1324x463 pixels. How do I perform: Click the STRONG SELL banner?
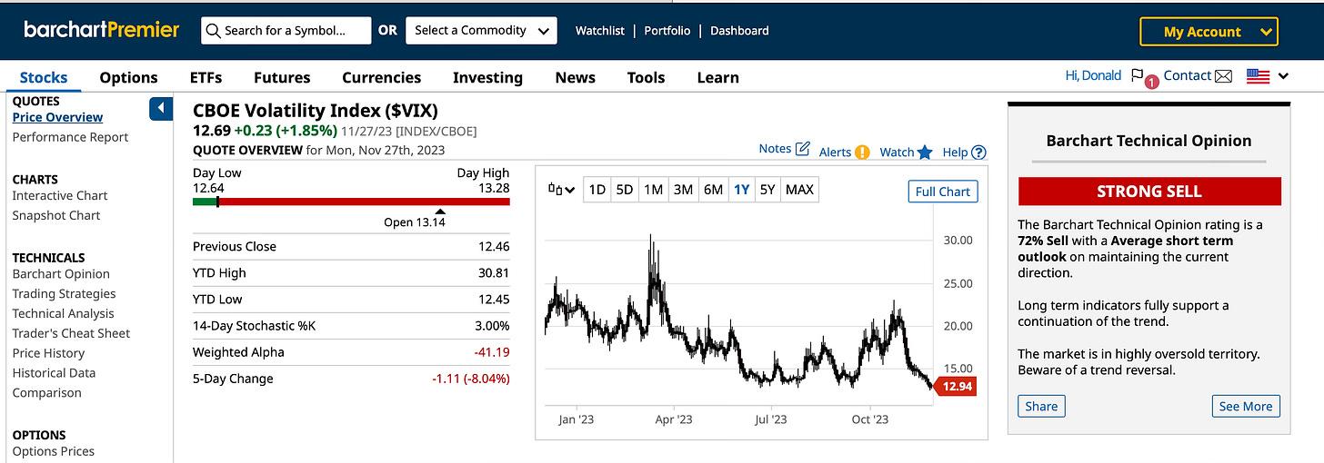1149,192
